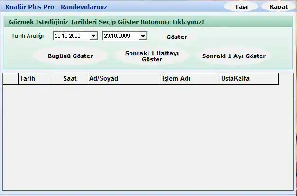The width and height of the screenshot is (297, 196).
Task: Click the Saat column header
Action: point(70,79)
